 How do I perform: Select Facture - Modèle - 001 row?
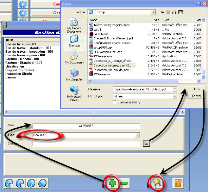coord(22,59)
